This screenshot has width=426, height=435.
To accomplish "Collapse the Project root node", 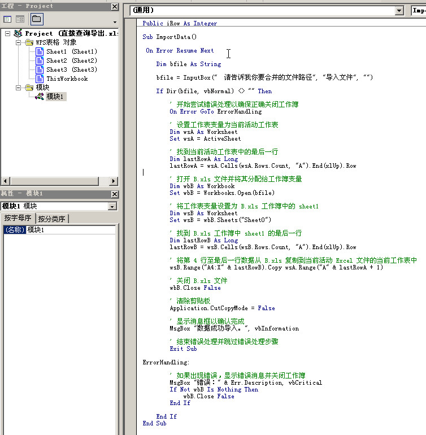I will 7,33.
